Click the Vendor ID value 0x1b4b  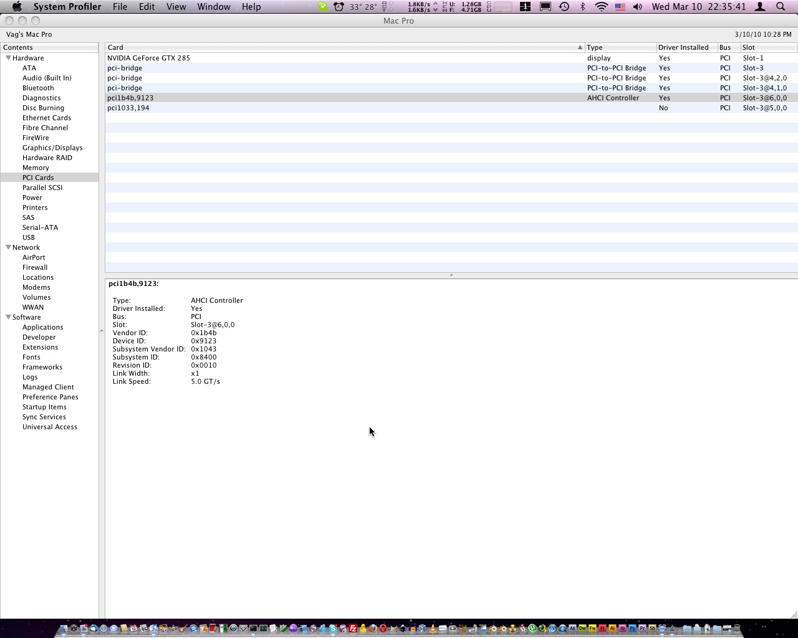coord(204,333)
